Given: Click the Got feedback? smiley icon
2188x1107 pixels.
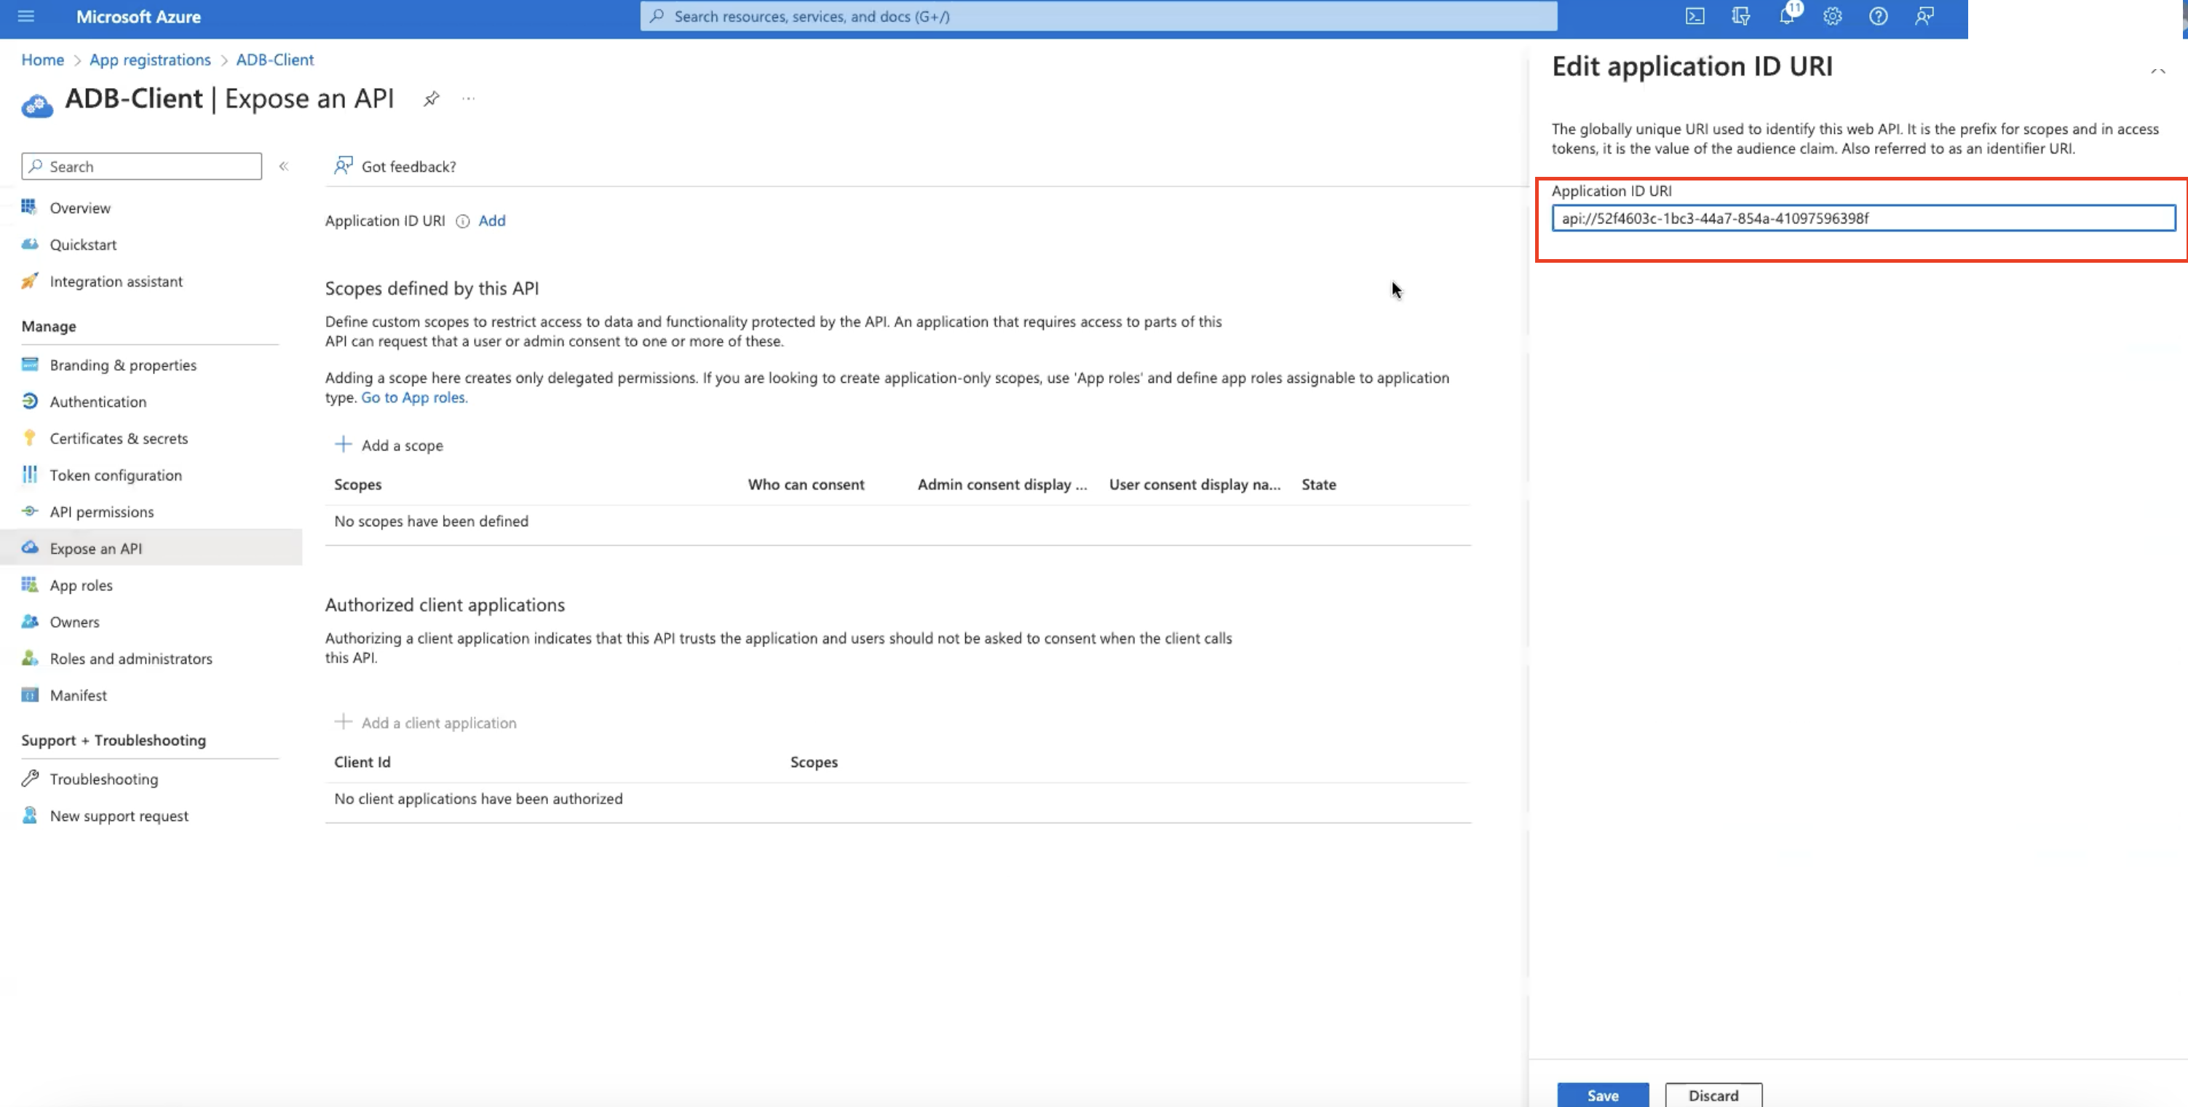Looking at the screenshot, I should point(343,164).
